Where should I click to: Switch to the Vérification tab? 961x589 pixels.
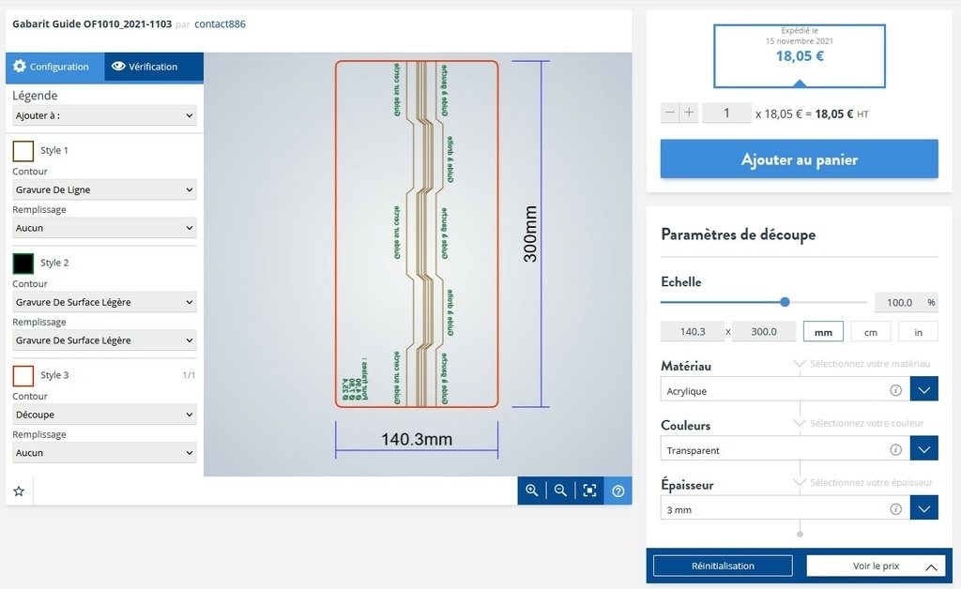point(145,67)
